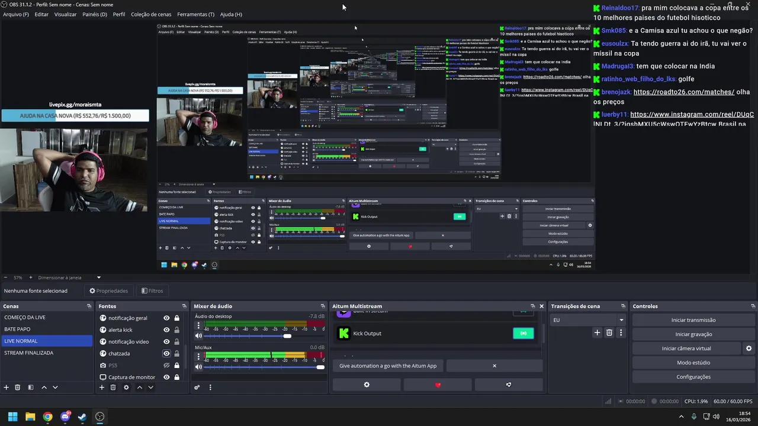
Task: Expand Windows system tray hidden icons chevron
Action: (x=681, y=417)
